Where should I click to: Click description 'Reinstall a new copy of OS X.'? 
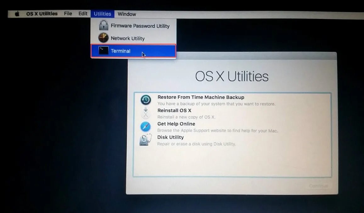pos(187,117)
